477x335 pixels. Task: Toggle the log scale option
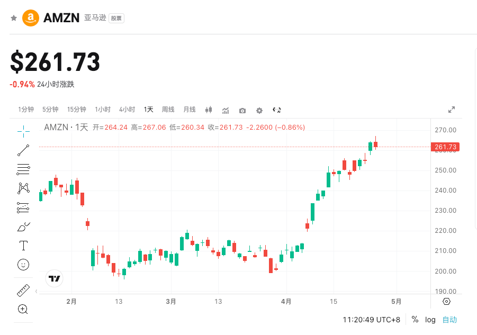coord(430,320)
